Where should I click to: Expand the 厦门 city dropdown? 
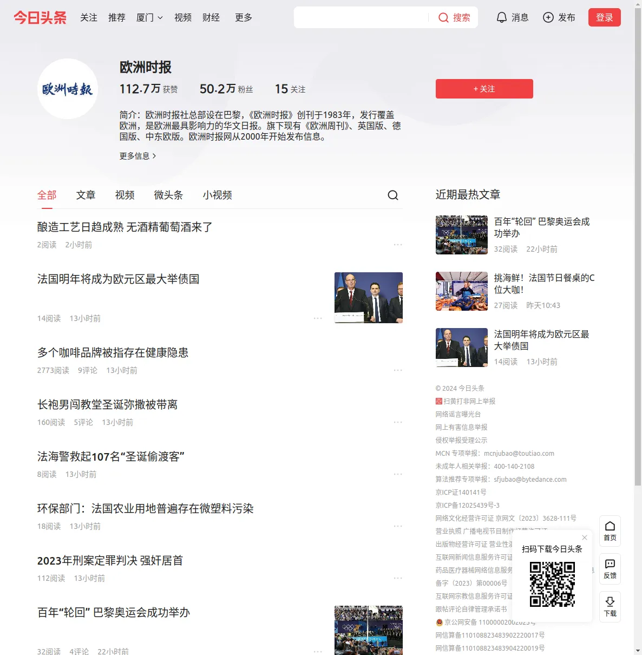pyautogui.click(x=149, y=17)
